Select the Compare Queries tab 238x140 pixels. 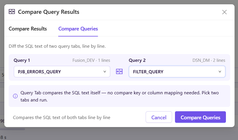tap(78, 29)
